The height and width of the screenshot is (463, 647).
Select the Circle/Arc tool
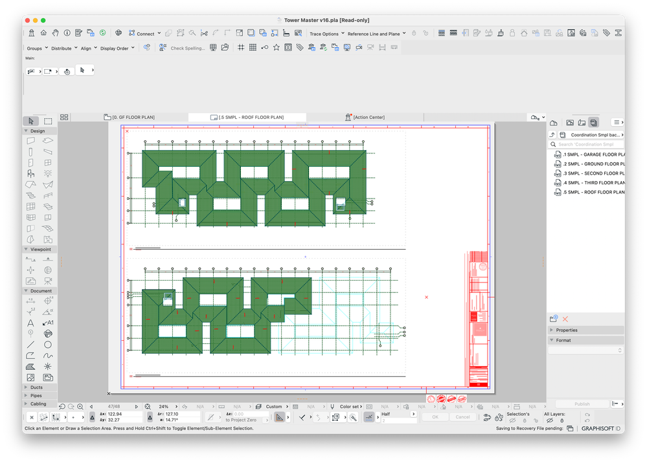click(x=48, y=345)
